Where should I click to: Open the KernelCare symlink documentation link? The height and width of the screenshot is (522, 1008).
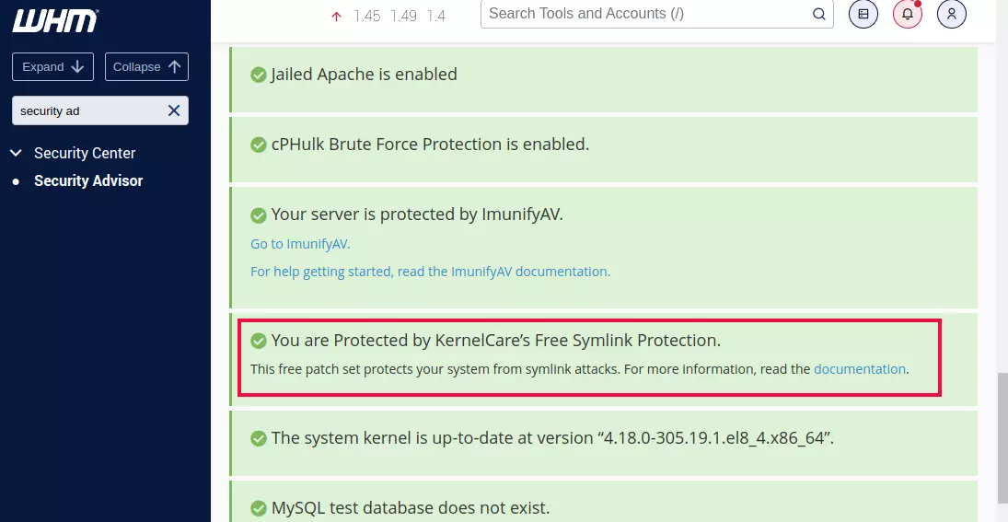tap(860, 369)
